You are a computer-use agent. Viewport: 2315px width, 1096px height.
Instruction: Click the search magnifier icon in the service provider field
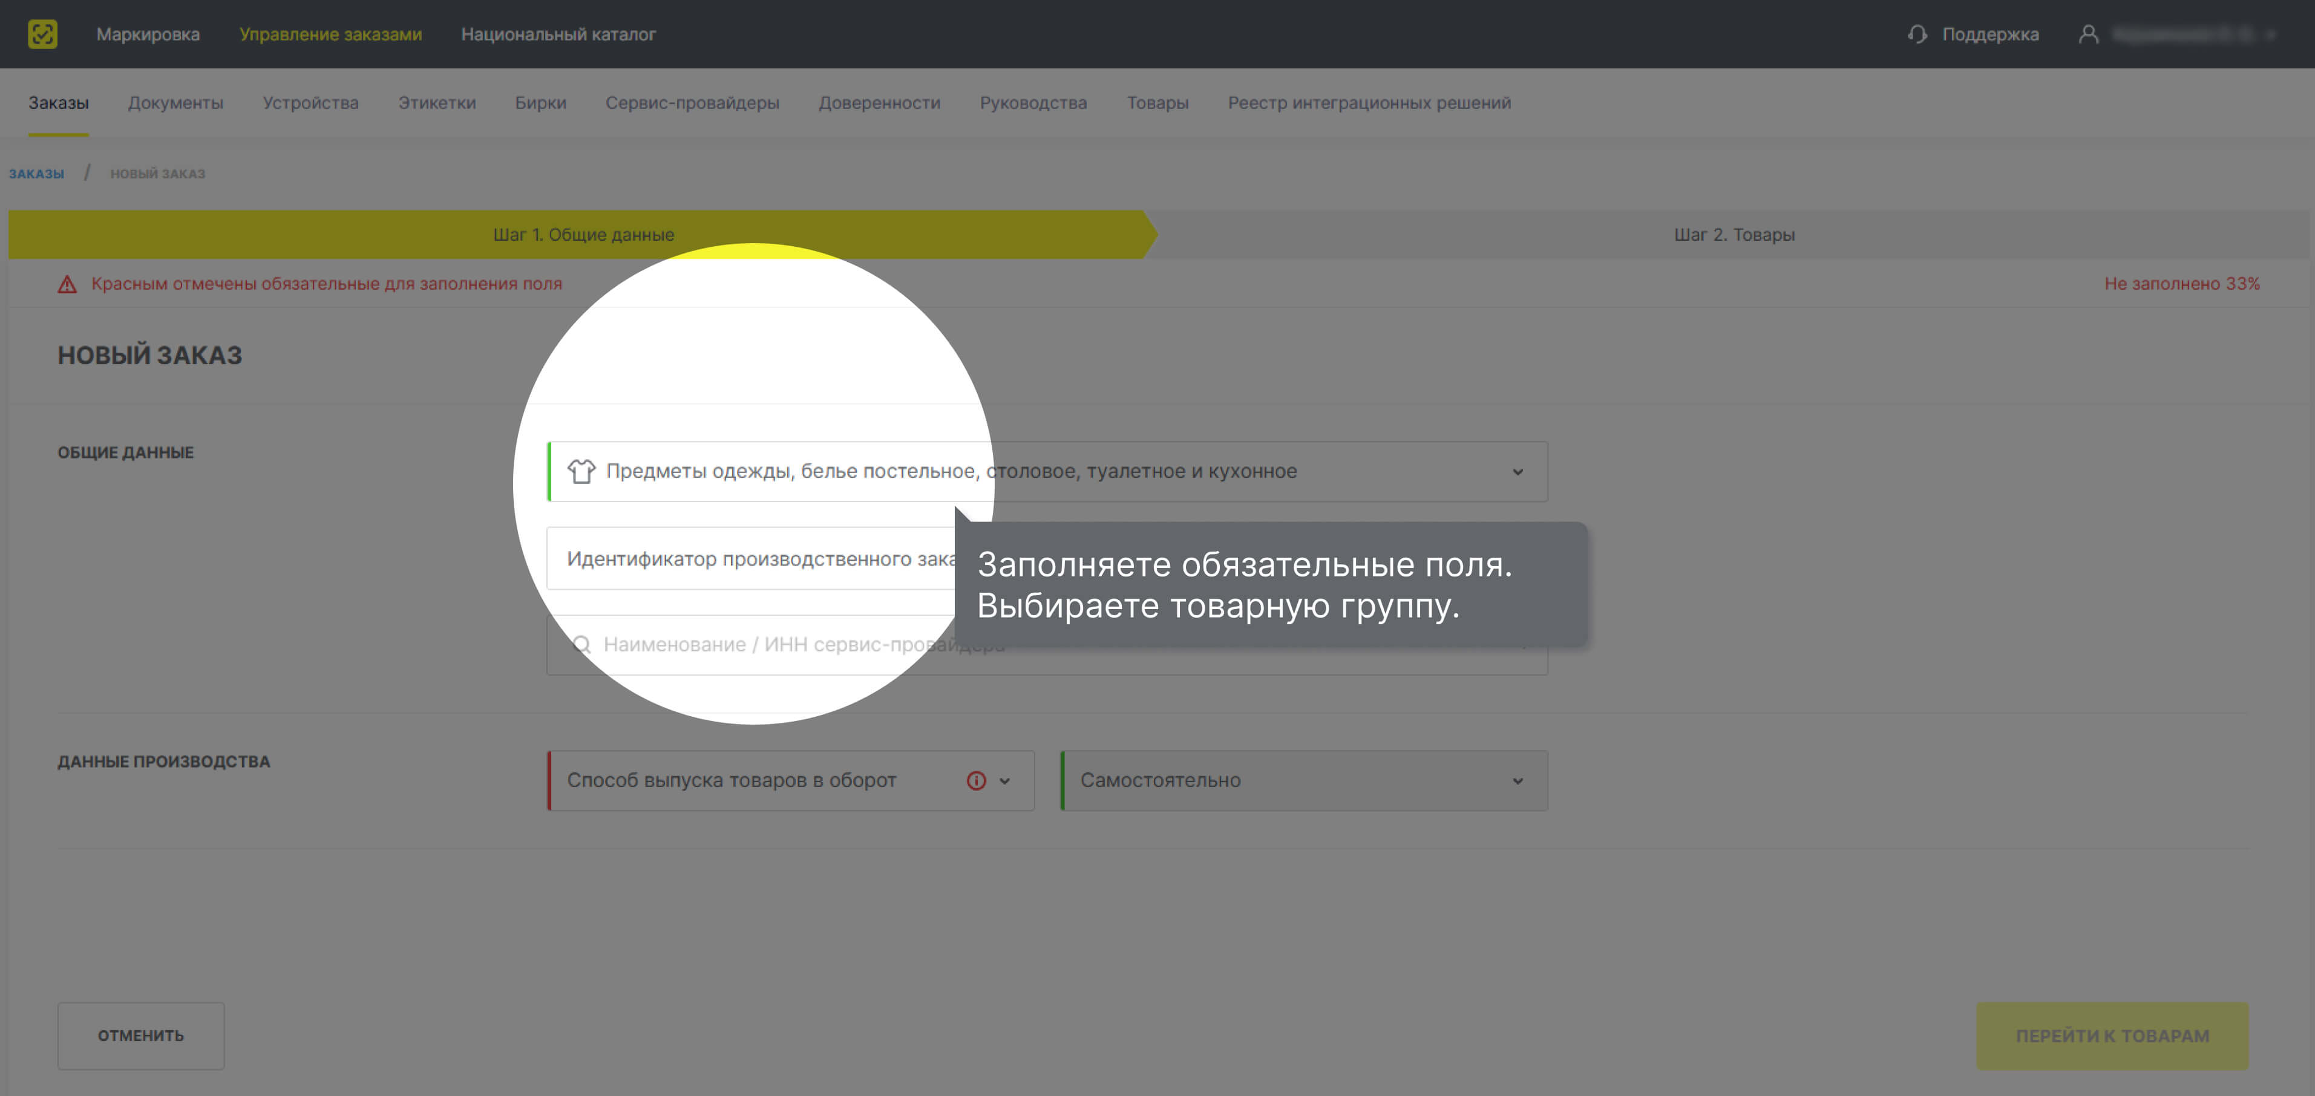pyautogui.click(x=581, y=644)
